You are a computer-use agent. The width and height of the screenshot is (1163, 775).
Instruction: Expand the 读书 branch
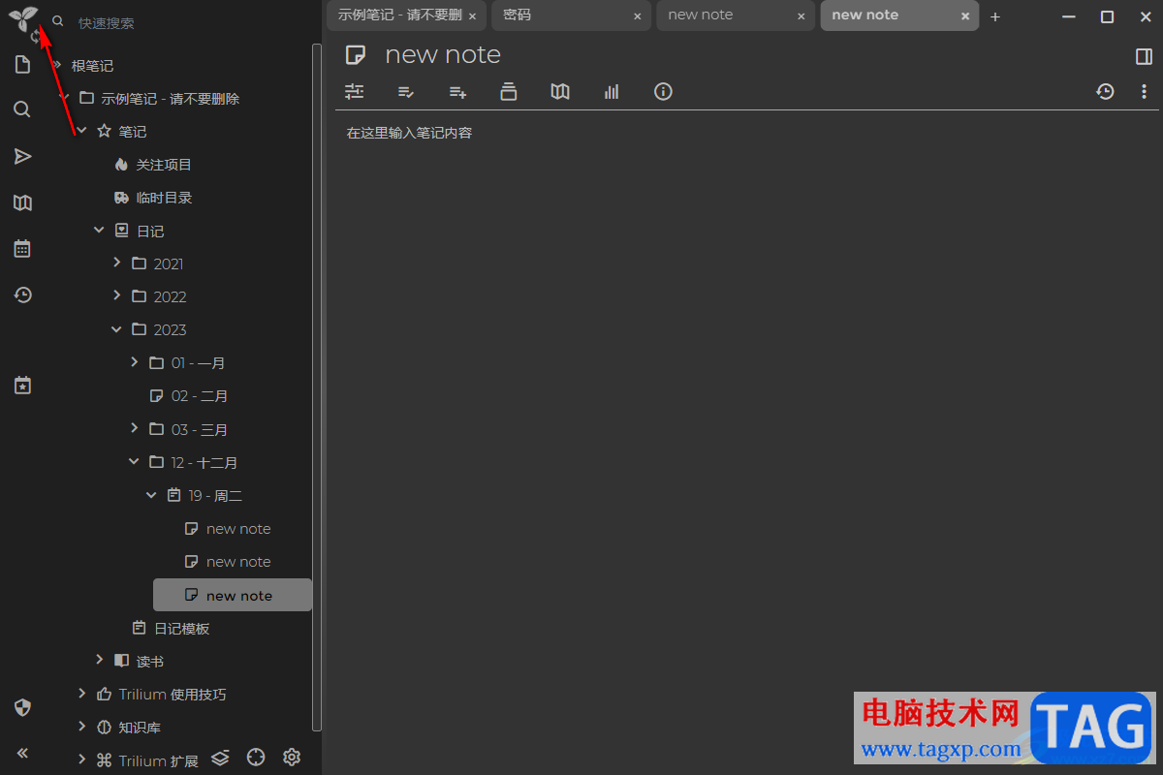[x=99, y=661]
